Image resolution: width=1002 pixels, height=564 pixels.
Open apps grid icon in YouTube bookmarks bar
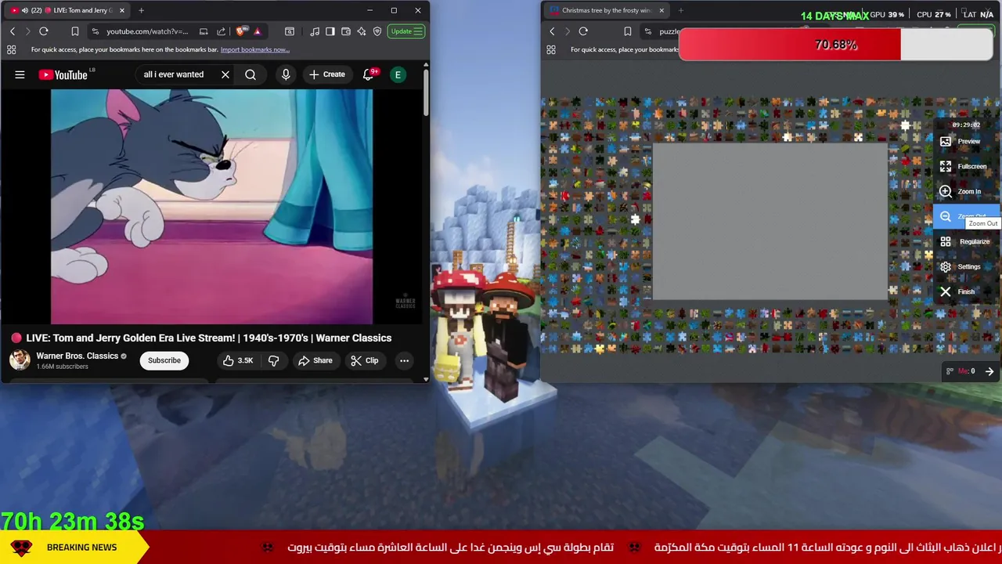pyautogui.click(x=11, y=49)
